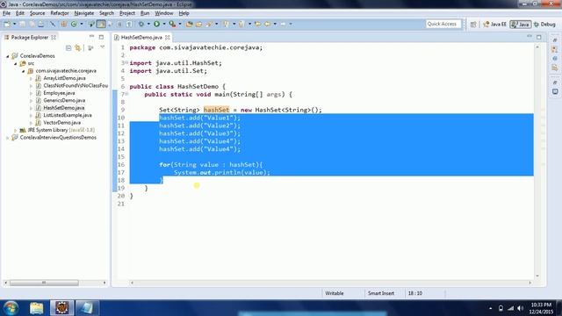Click the Open Perspective icon
Screen dimensions: 562x316
[473, 25]
